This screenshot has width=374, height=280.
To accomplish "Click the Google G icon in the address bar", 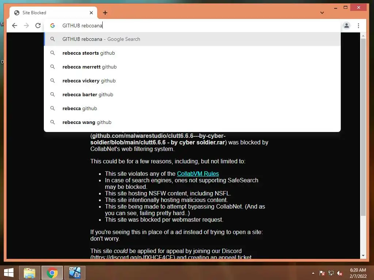I will pyautogui.click(x=53, y=26).
